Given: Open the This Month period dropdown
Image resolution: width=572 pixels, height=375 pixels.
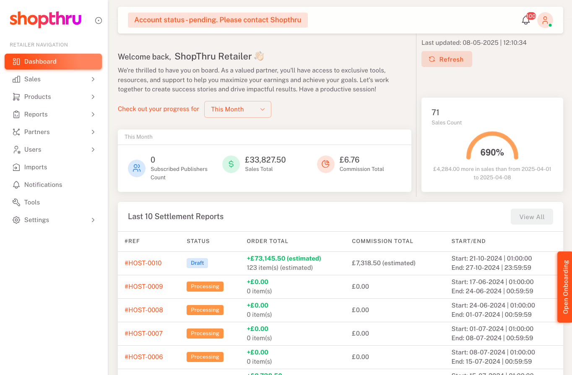Looking at the screenshot, I should (x=237, y=109).
